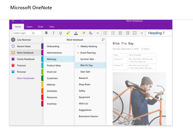Open the Safety page
193x139 pixels.
(90, 91)
